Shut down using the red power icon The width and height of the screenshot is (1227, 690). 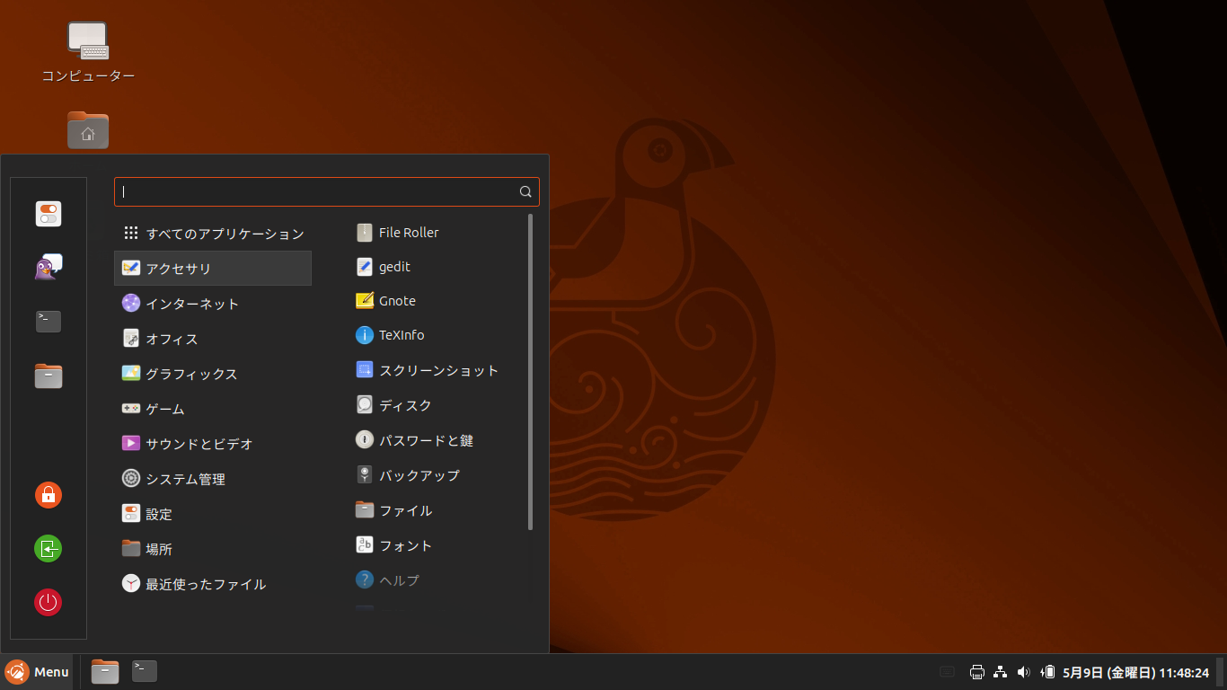pos(48,602)
